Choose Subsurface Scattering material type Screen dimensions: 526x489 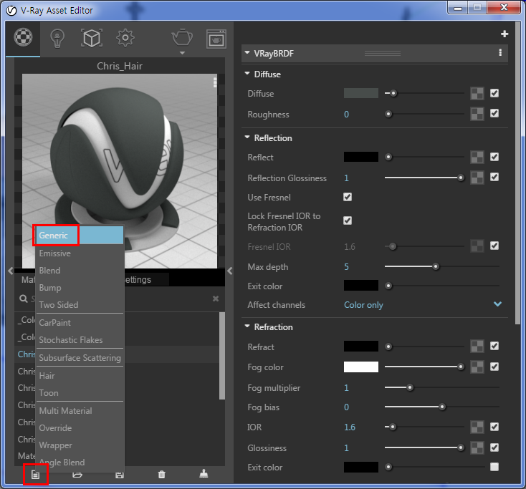click(80, 357)
